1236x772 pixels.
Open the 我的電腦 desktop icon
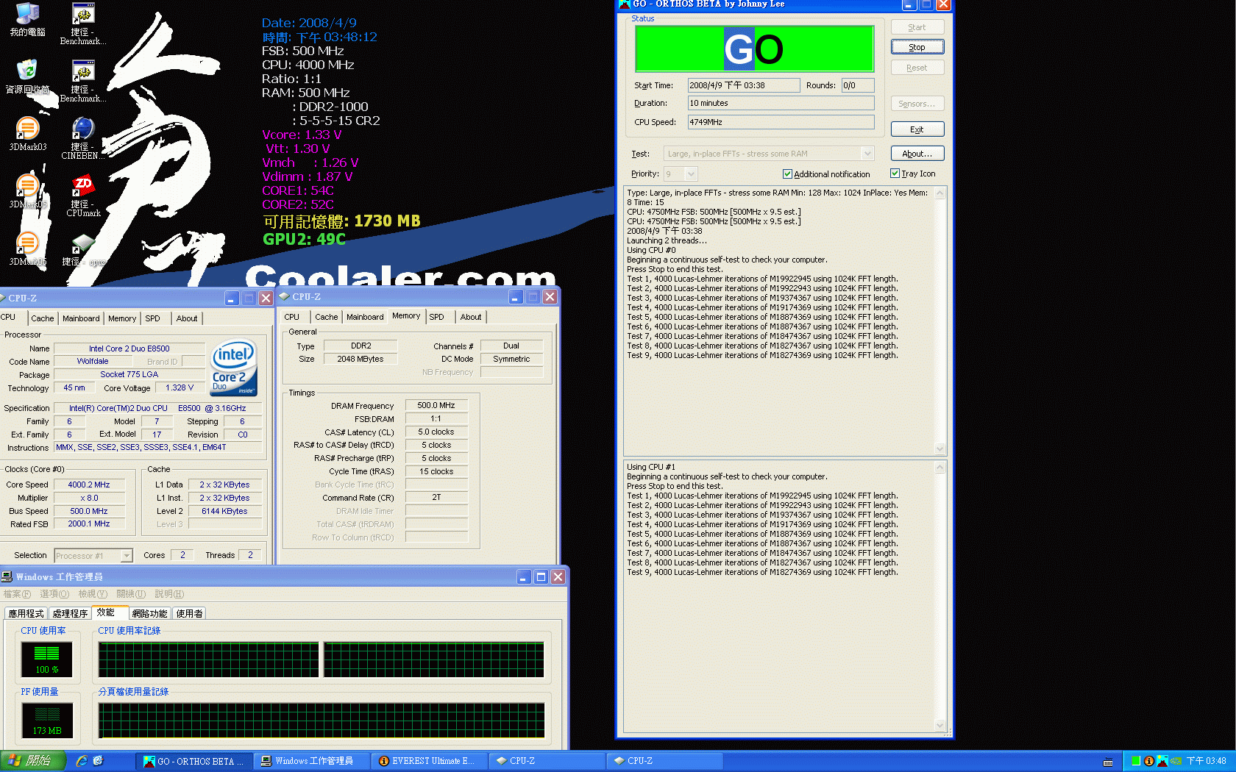coord(27,19)
